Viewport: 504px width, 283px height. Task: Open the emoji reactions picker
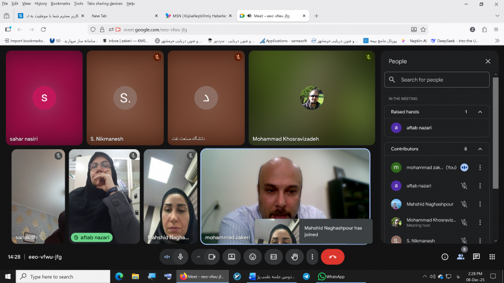(x=253, y=257)
